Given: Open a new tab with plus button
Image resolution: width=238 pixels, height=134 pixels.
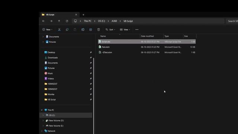Looking at the screenshot, I should tap(83, 15).
